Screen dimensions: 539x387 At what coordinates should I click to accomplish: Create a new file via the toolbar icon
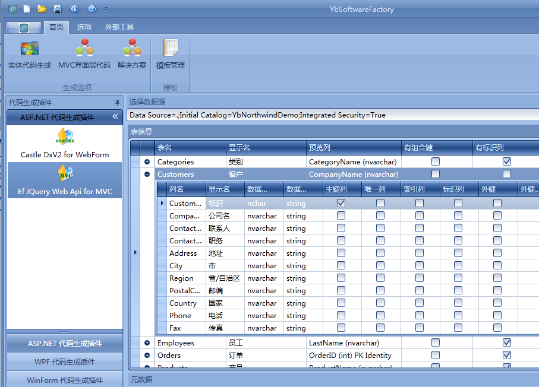[27, 9]
